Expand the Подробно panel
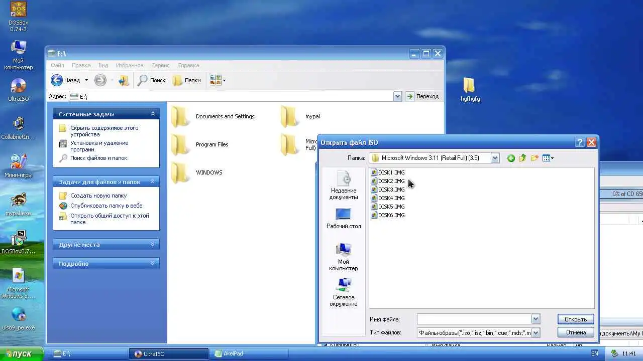 (x=153, y=263)
